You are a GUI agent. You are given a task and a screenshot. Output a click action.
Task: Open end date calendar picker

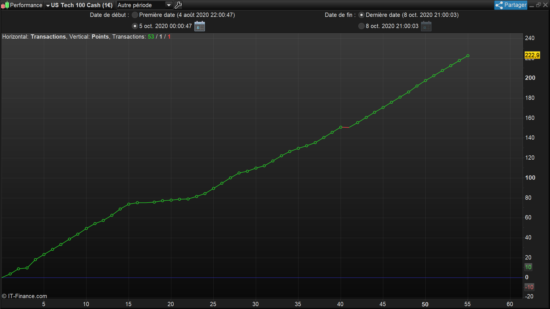(x=426, y=26)
